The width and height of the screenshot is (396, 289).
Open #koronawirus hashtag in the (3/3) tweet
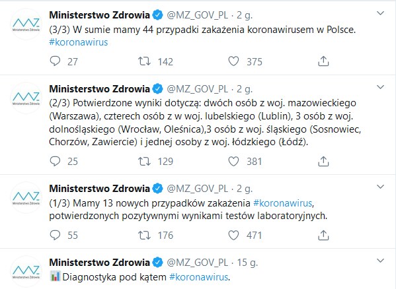pyautogui.click(x=79, y=42)
